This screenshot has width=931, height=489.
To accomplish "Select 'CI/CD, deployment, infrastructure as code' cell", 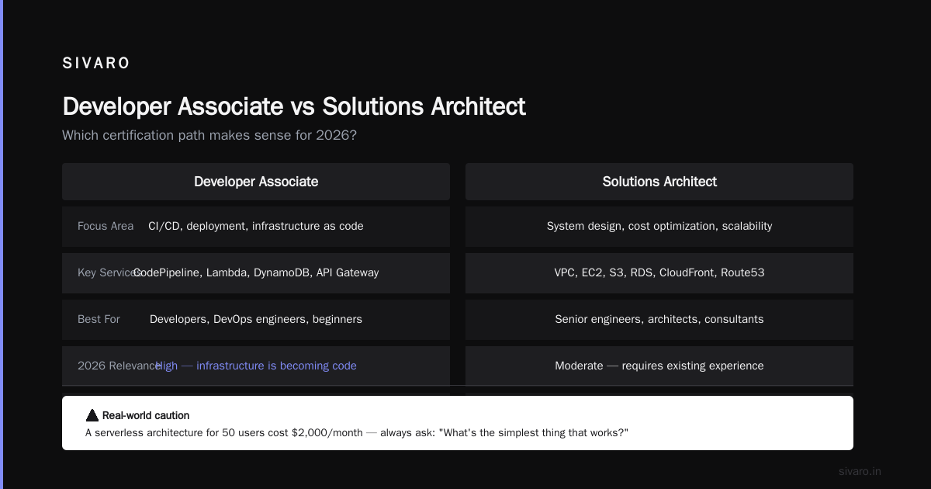I will tap(256, 226).
